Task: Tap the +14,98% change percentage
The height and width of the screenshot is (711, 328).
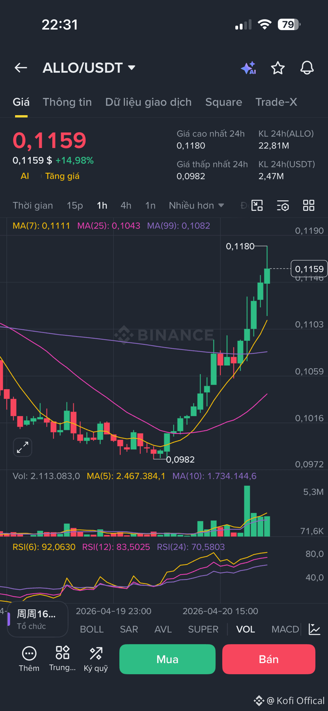Action: pyautogui.click(x=74, y=160)
